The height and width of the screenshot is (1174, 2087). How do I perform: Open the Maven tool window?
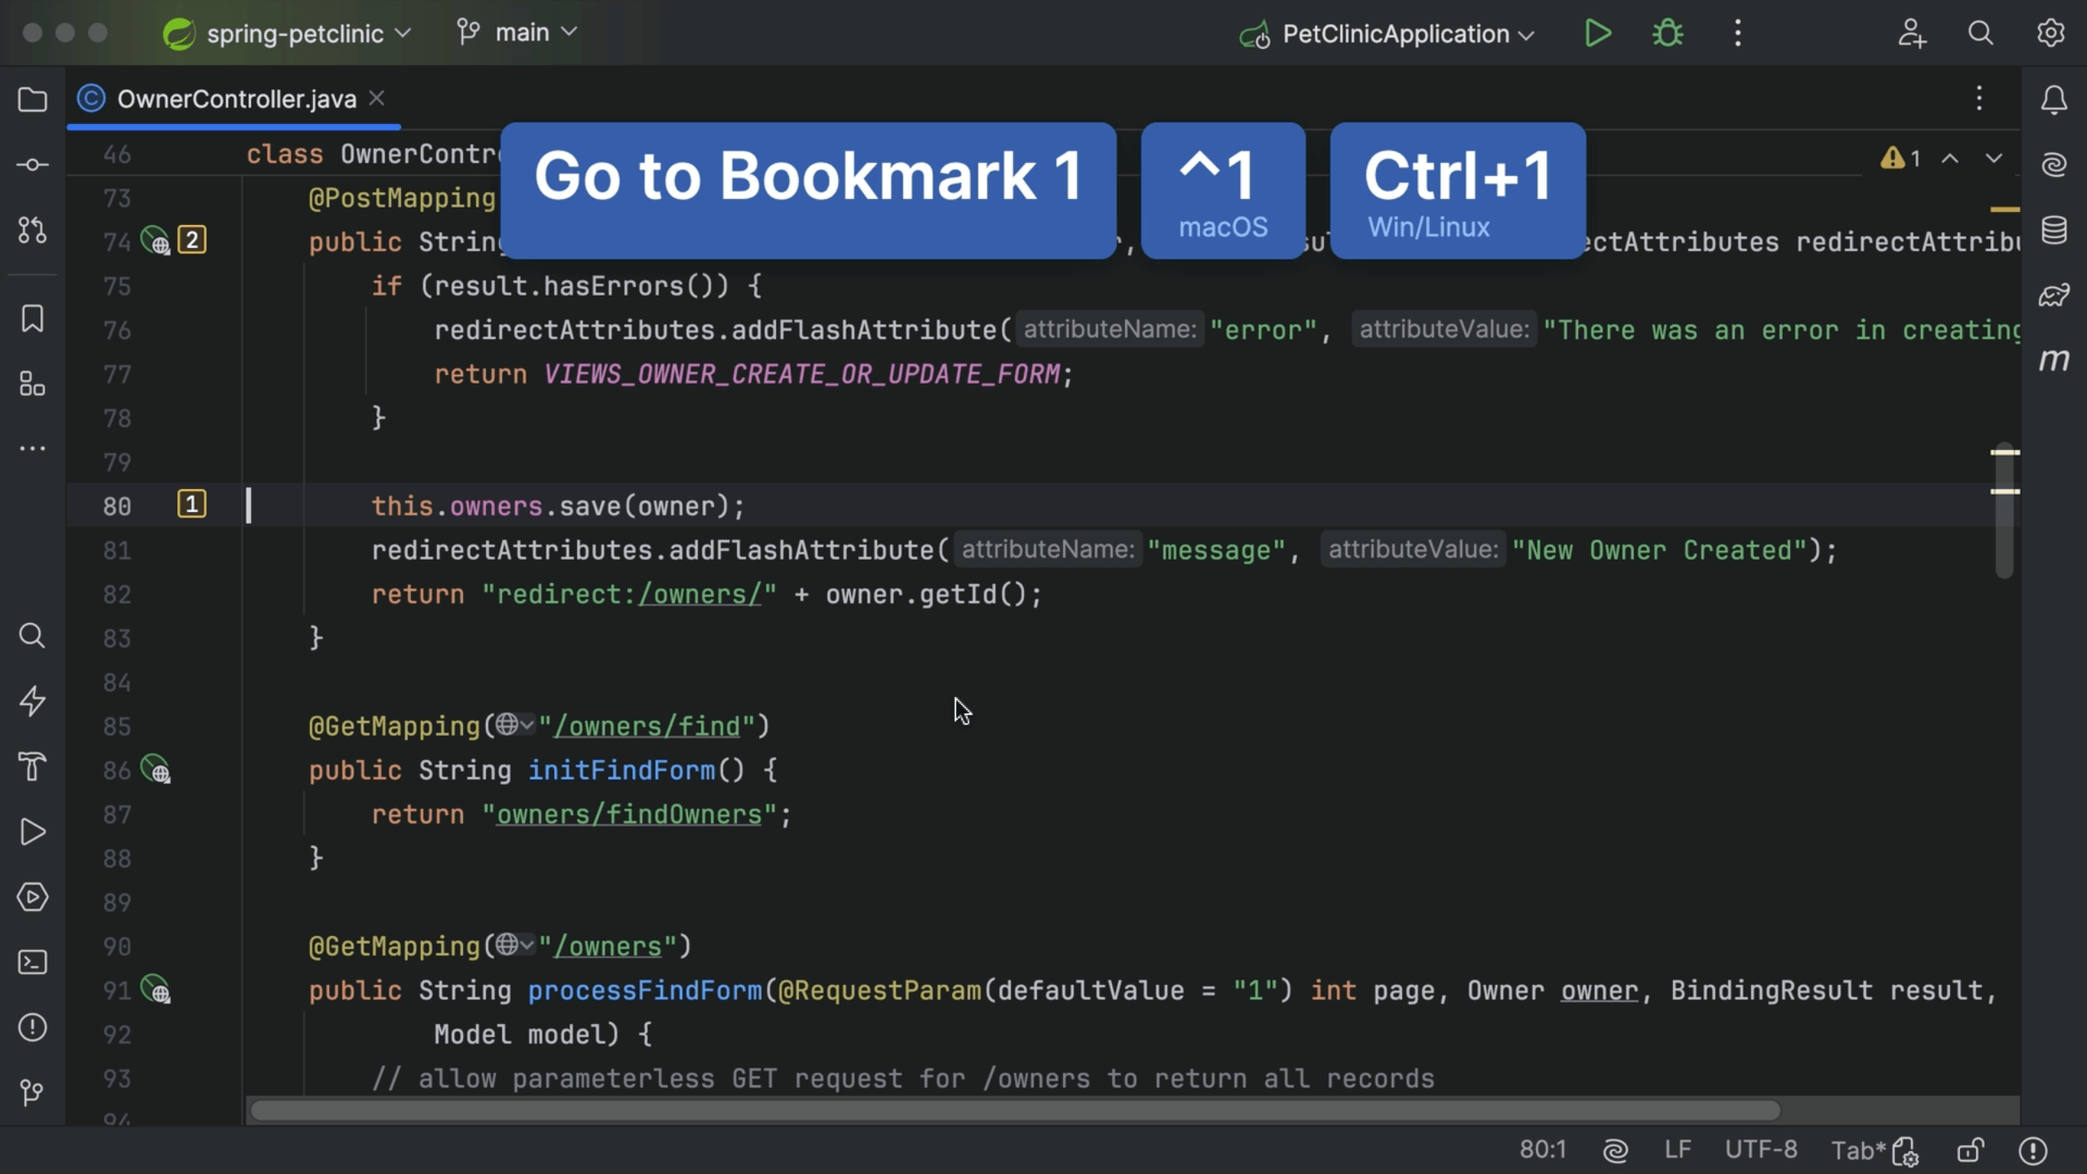(x=2054, y=360)
